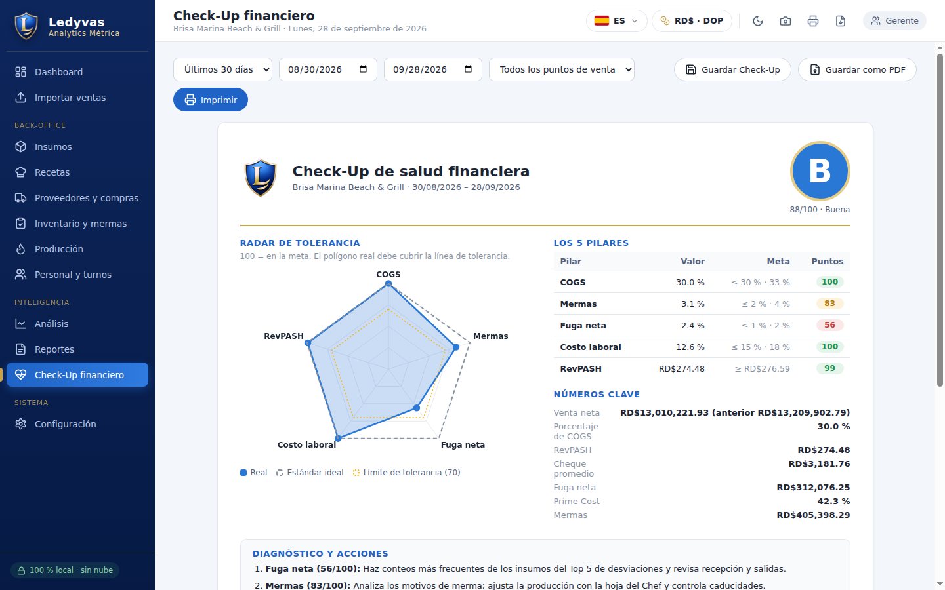
Task: Click the RevPASH score badge 99
Action: click(829, 368)
